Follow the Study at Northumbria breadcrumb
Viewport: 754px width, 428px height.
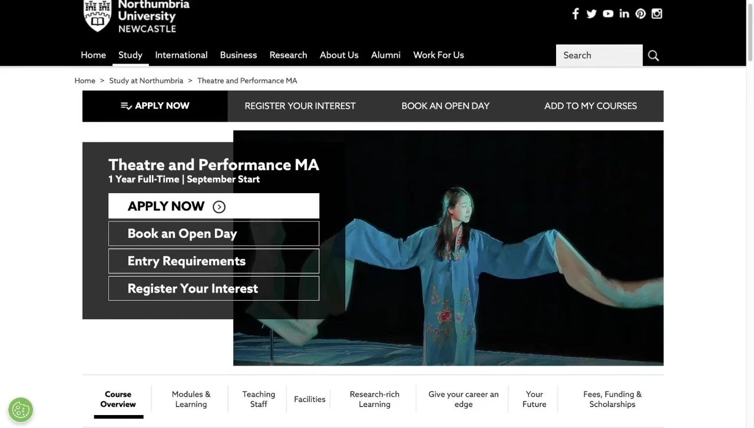click(146, 81)
